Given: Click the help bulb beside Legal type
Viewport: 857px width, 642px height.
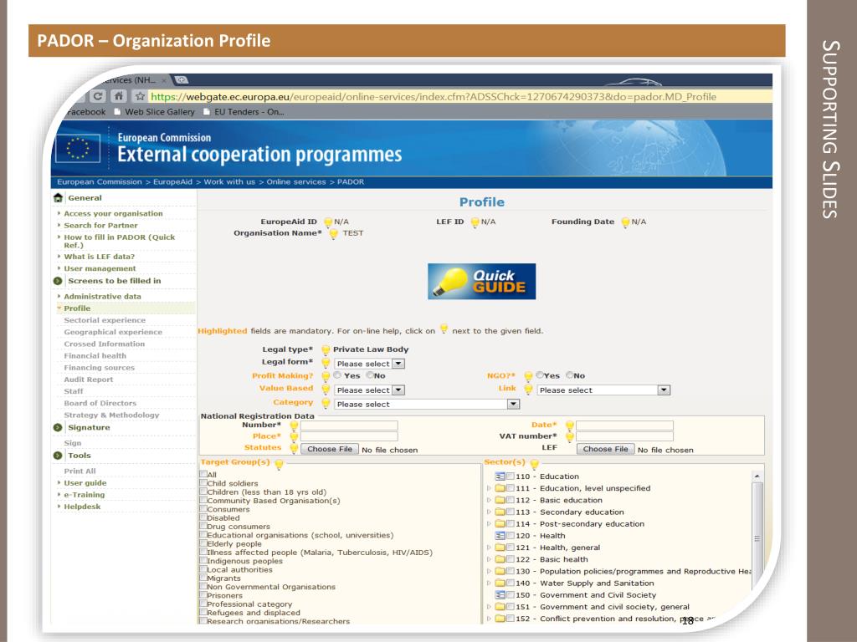Looking at the screenshot, I should [x=326, y=350].
